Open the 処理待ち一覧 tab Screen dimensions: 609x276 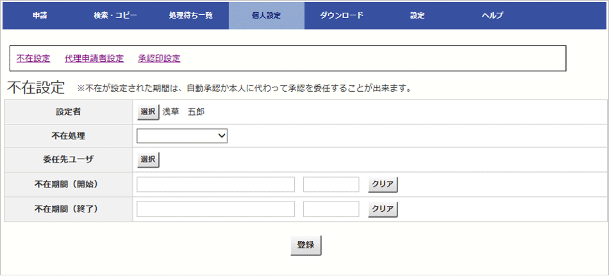tap(190, 15)
